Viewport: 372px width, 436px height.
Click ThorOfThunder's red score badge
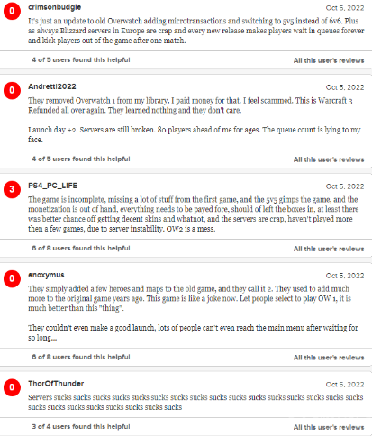pyautogui.click(x=12, y=387)
